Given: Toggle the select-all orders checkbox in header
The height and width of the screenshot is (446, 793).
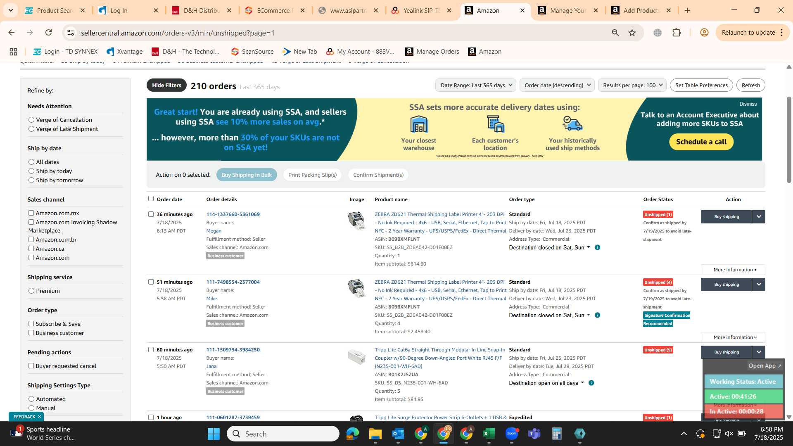Looking at the screenshot, I should click(151, 199).
